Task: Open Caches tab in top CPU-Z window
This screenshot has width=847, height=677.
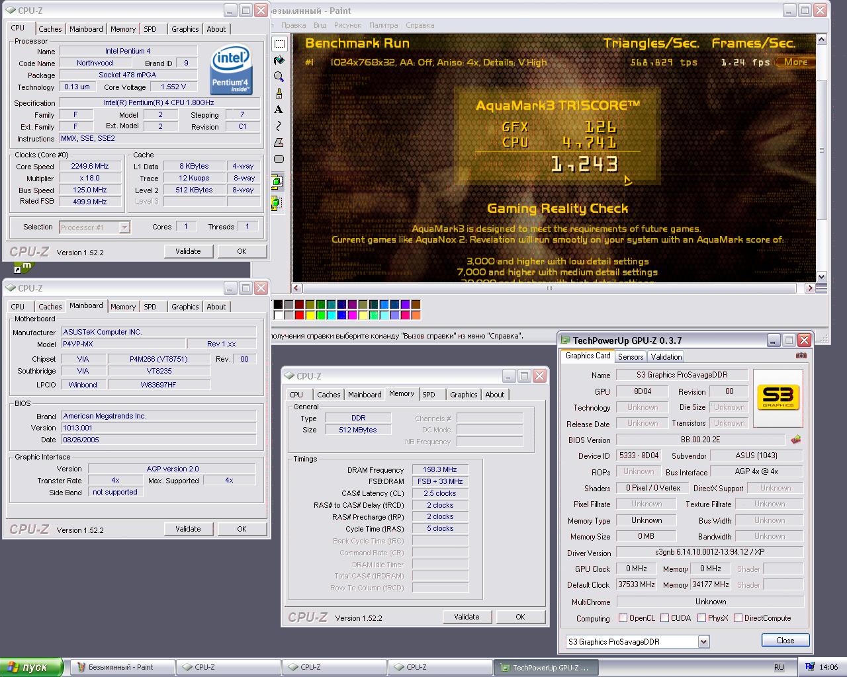Action: pos(50,29)
